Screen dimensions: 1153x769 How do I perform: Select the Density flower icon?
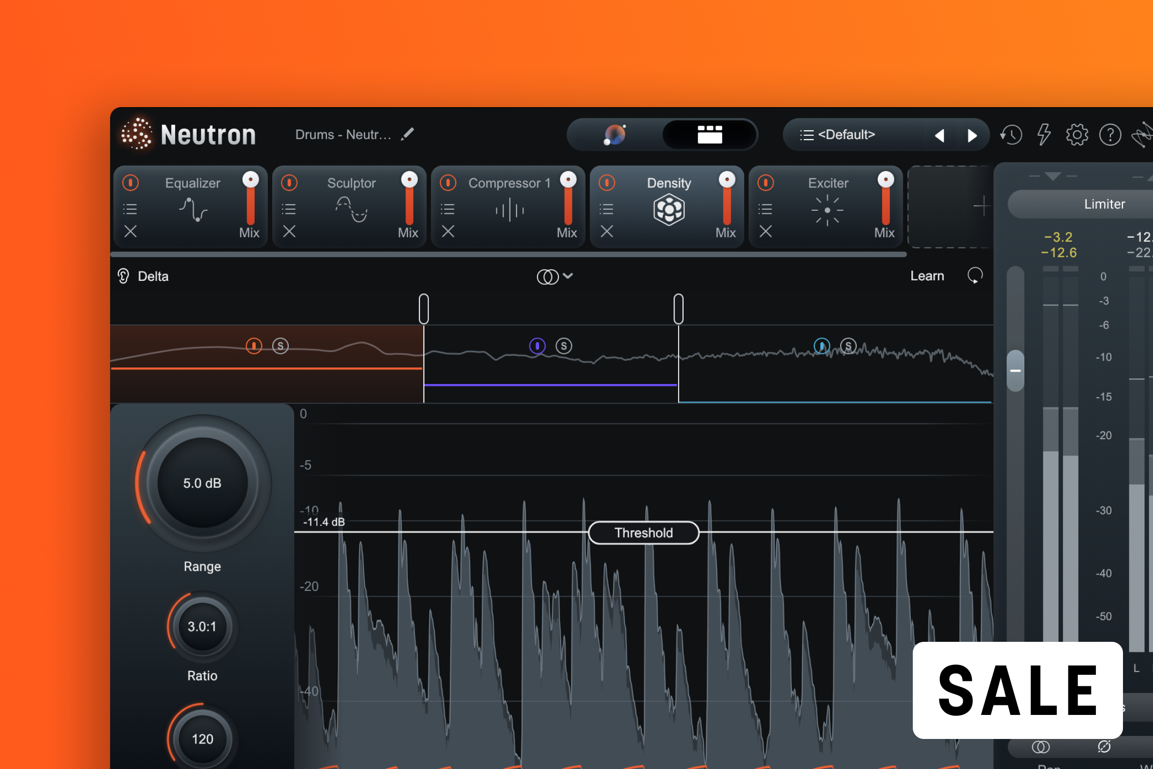pyautogui.click(x=669, y=210)
